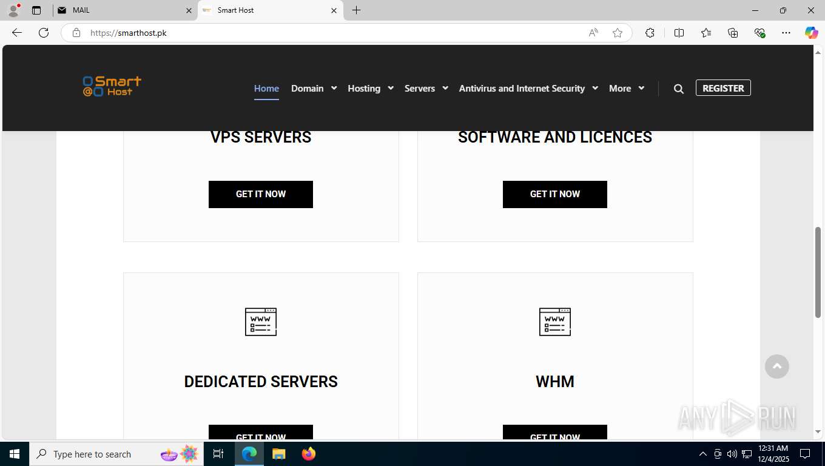
Task: Switch to the MAIL browser tab
Action: click(x=126, y=10)
